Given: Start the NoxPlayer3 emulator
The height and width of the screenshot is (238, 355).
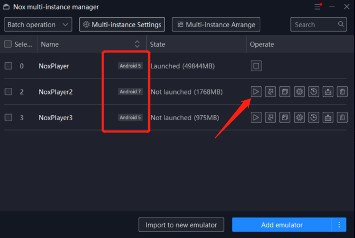Looking at the screenshot, I should coord(256,117).
